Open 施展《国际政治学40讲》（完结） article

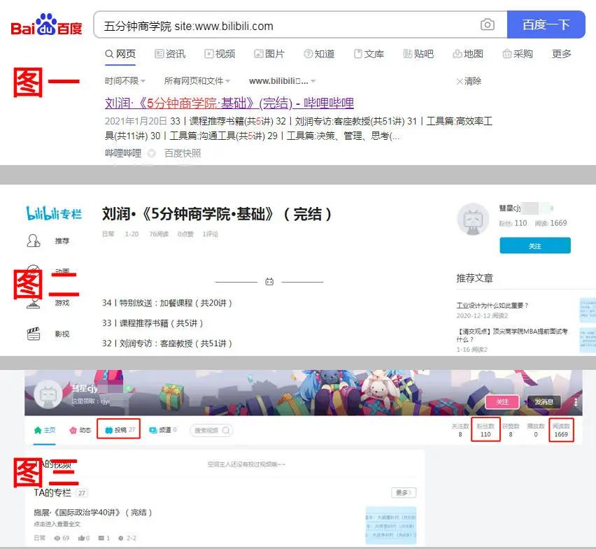tap(93, 513)
